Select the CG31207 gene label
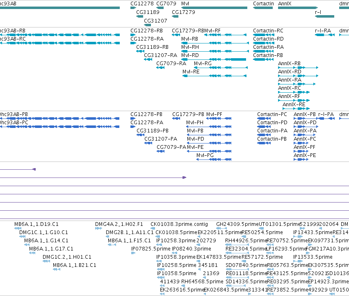This screenshot has width=349, height=296. point(155,20)
